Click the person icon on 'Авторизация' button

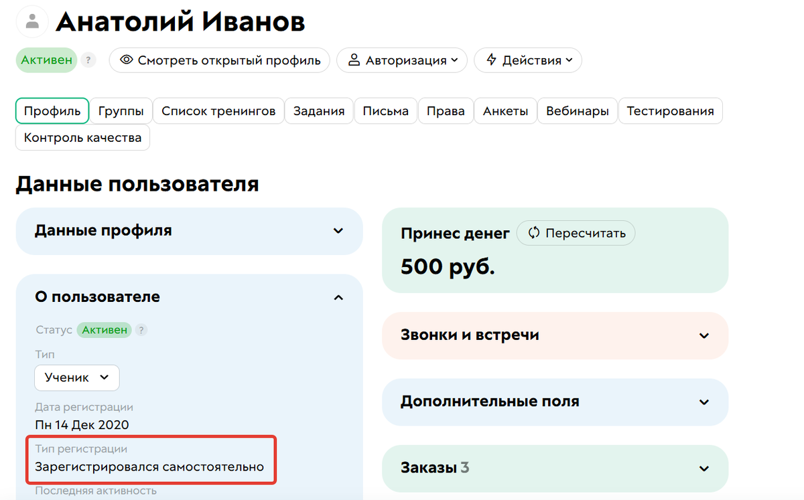tap(354, 60)
